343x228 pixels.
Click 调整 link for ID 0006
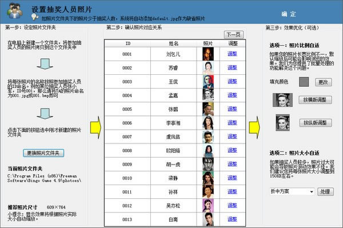(x=232, y=123)
